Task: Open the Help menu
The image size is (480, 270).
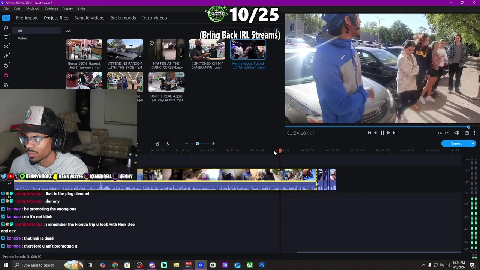Action: point(81,9)
